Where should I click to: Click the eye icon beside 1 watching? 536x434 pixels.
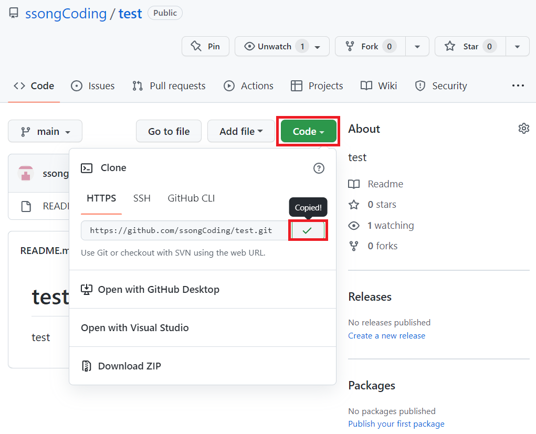pos(354,226)
